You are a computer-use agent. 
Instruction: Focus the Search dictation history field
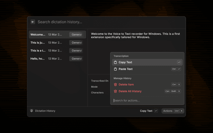point(100,22)
